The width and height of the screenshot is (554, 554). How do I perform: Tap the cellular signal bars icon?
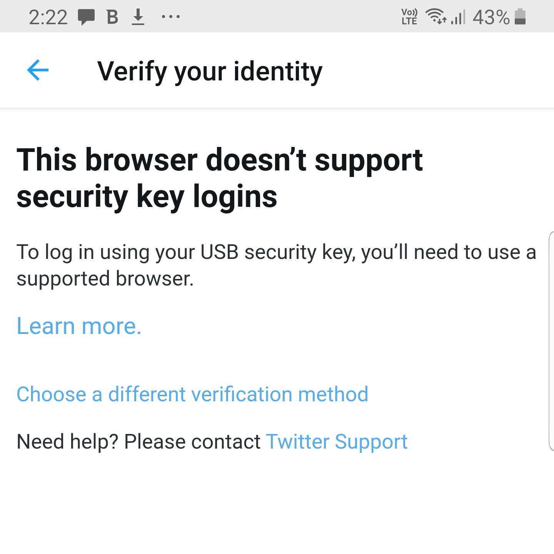tap(458, 17)
